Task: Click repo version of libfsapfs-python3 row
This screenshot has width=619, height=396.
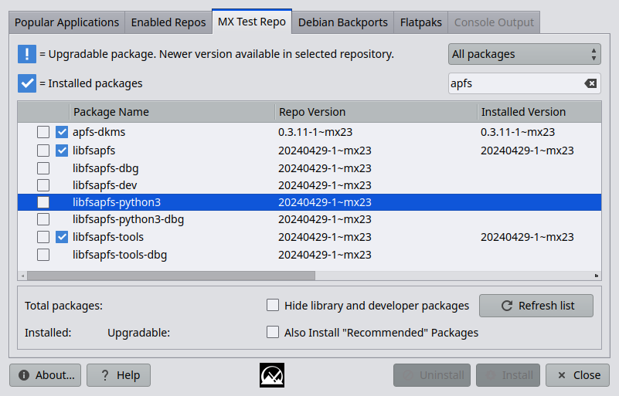Action: click(x=325, y=202)
